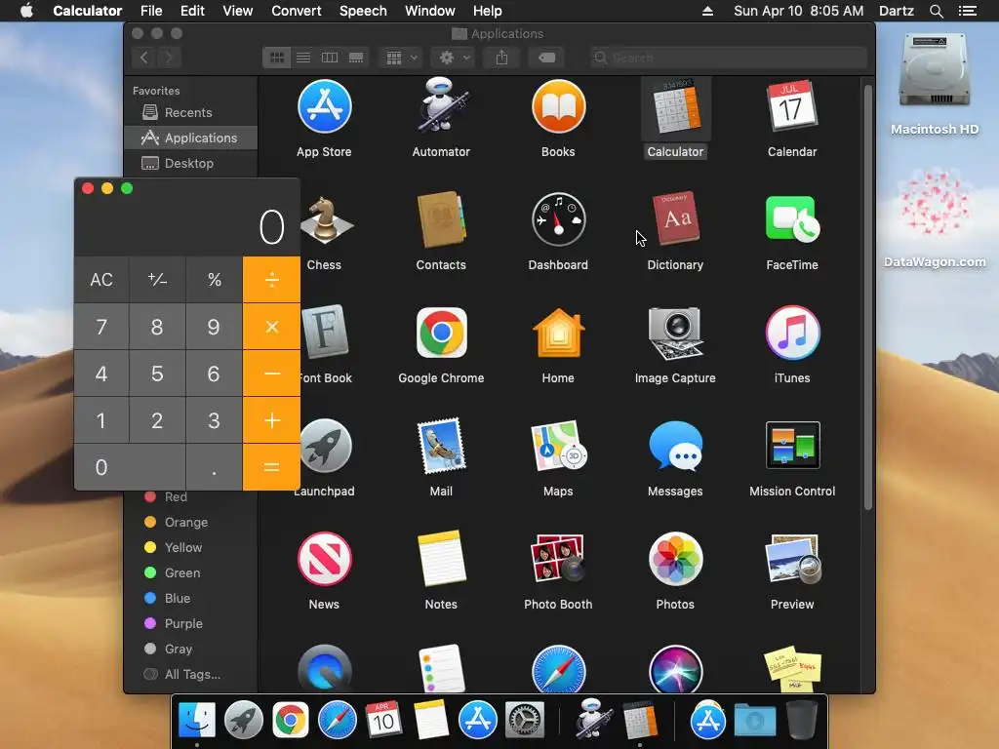Viewport: 999px width, 749px height.
Task: Click Finder icon in the Dock
Action: click(197, 721)
